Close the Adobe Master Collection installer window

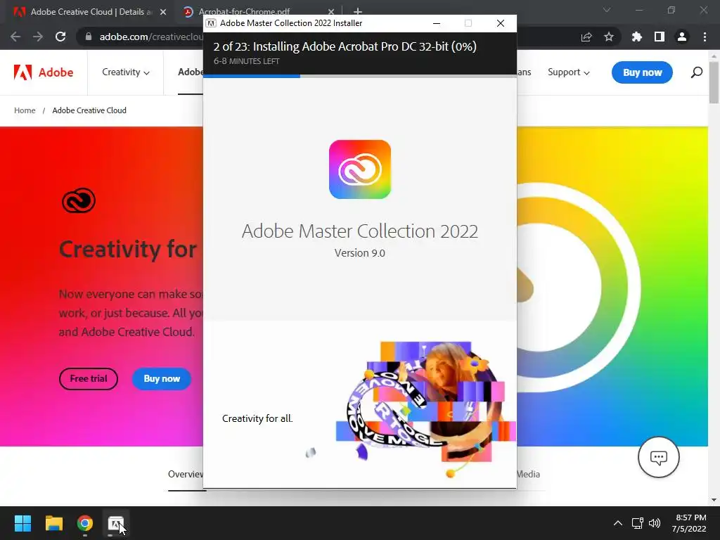[x=501, y=23]
